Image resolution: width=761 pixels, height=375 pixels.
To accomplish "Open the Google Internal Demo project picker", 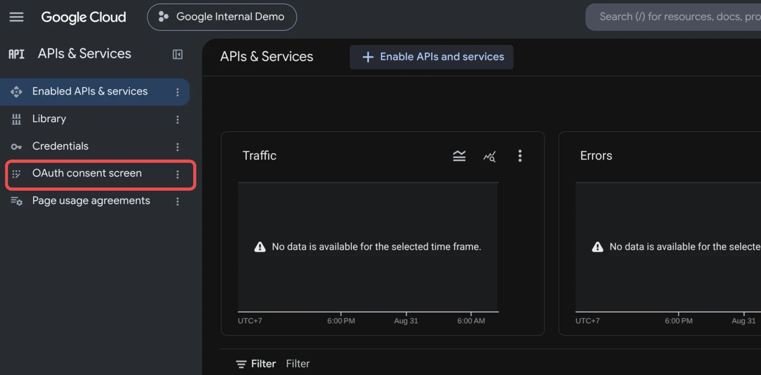I will [222, 17].
